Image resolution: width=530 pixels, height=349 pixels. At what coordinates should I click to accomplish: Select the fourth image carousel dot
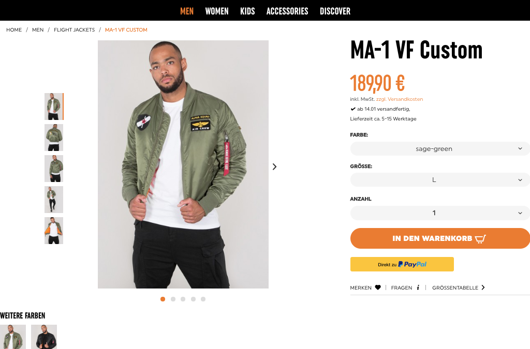click(193, 299)
